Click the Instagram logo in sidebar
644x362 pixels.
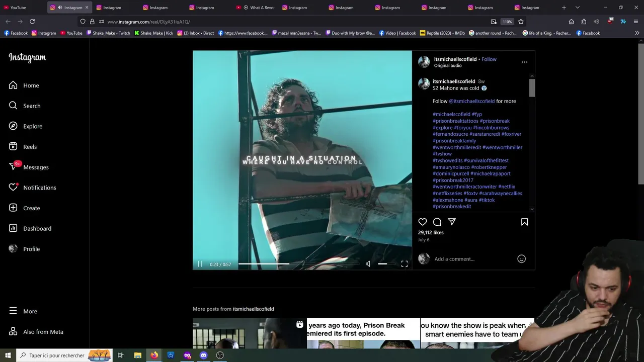(27, 57)
